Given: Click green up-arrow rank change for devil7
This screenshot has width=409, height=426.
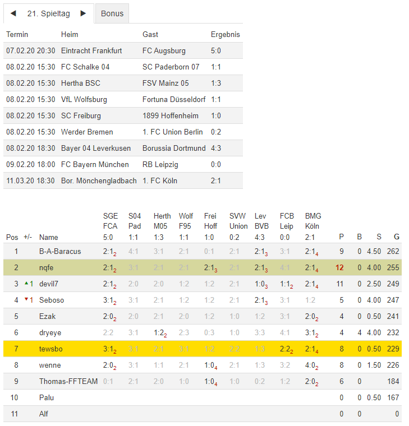Looking at the screenshot, I should click(28, 284).
